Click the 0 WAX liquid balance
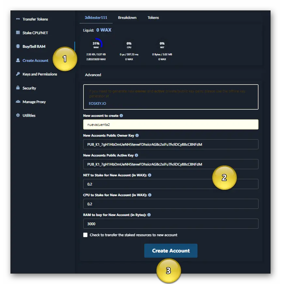The image size is (281, 284). point(104,30)
